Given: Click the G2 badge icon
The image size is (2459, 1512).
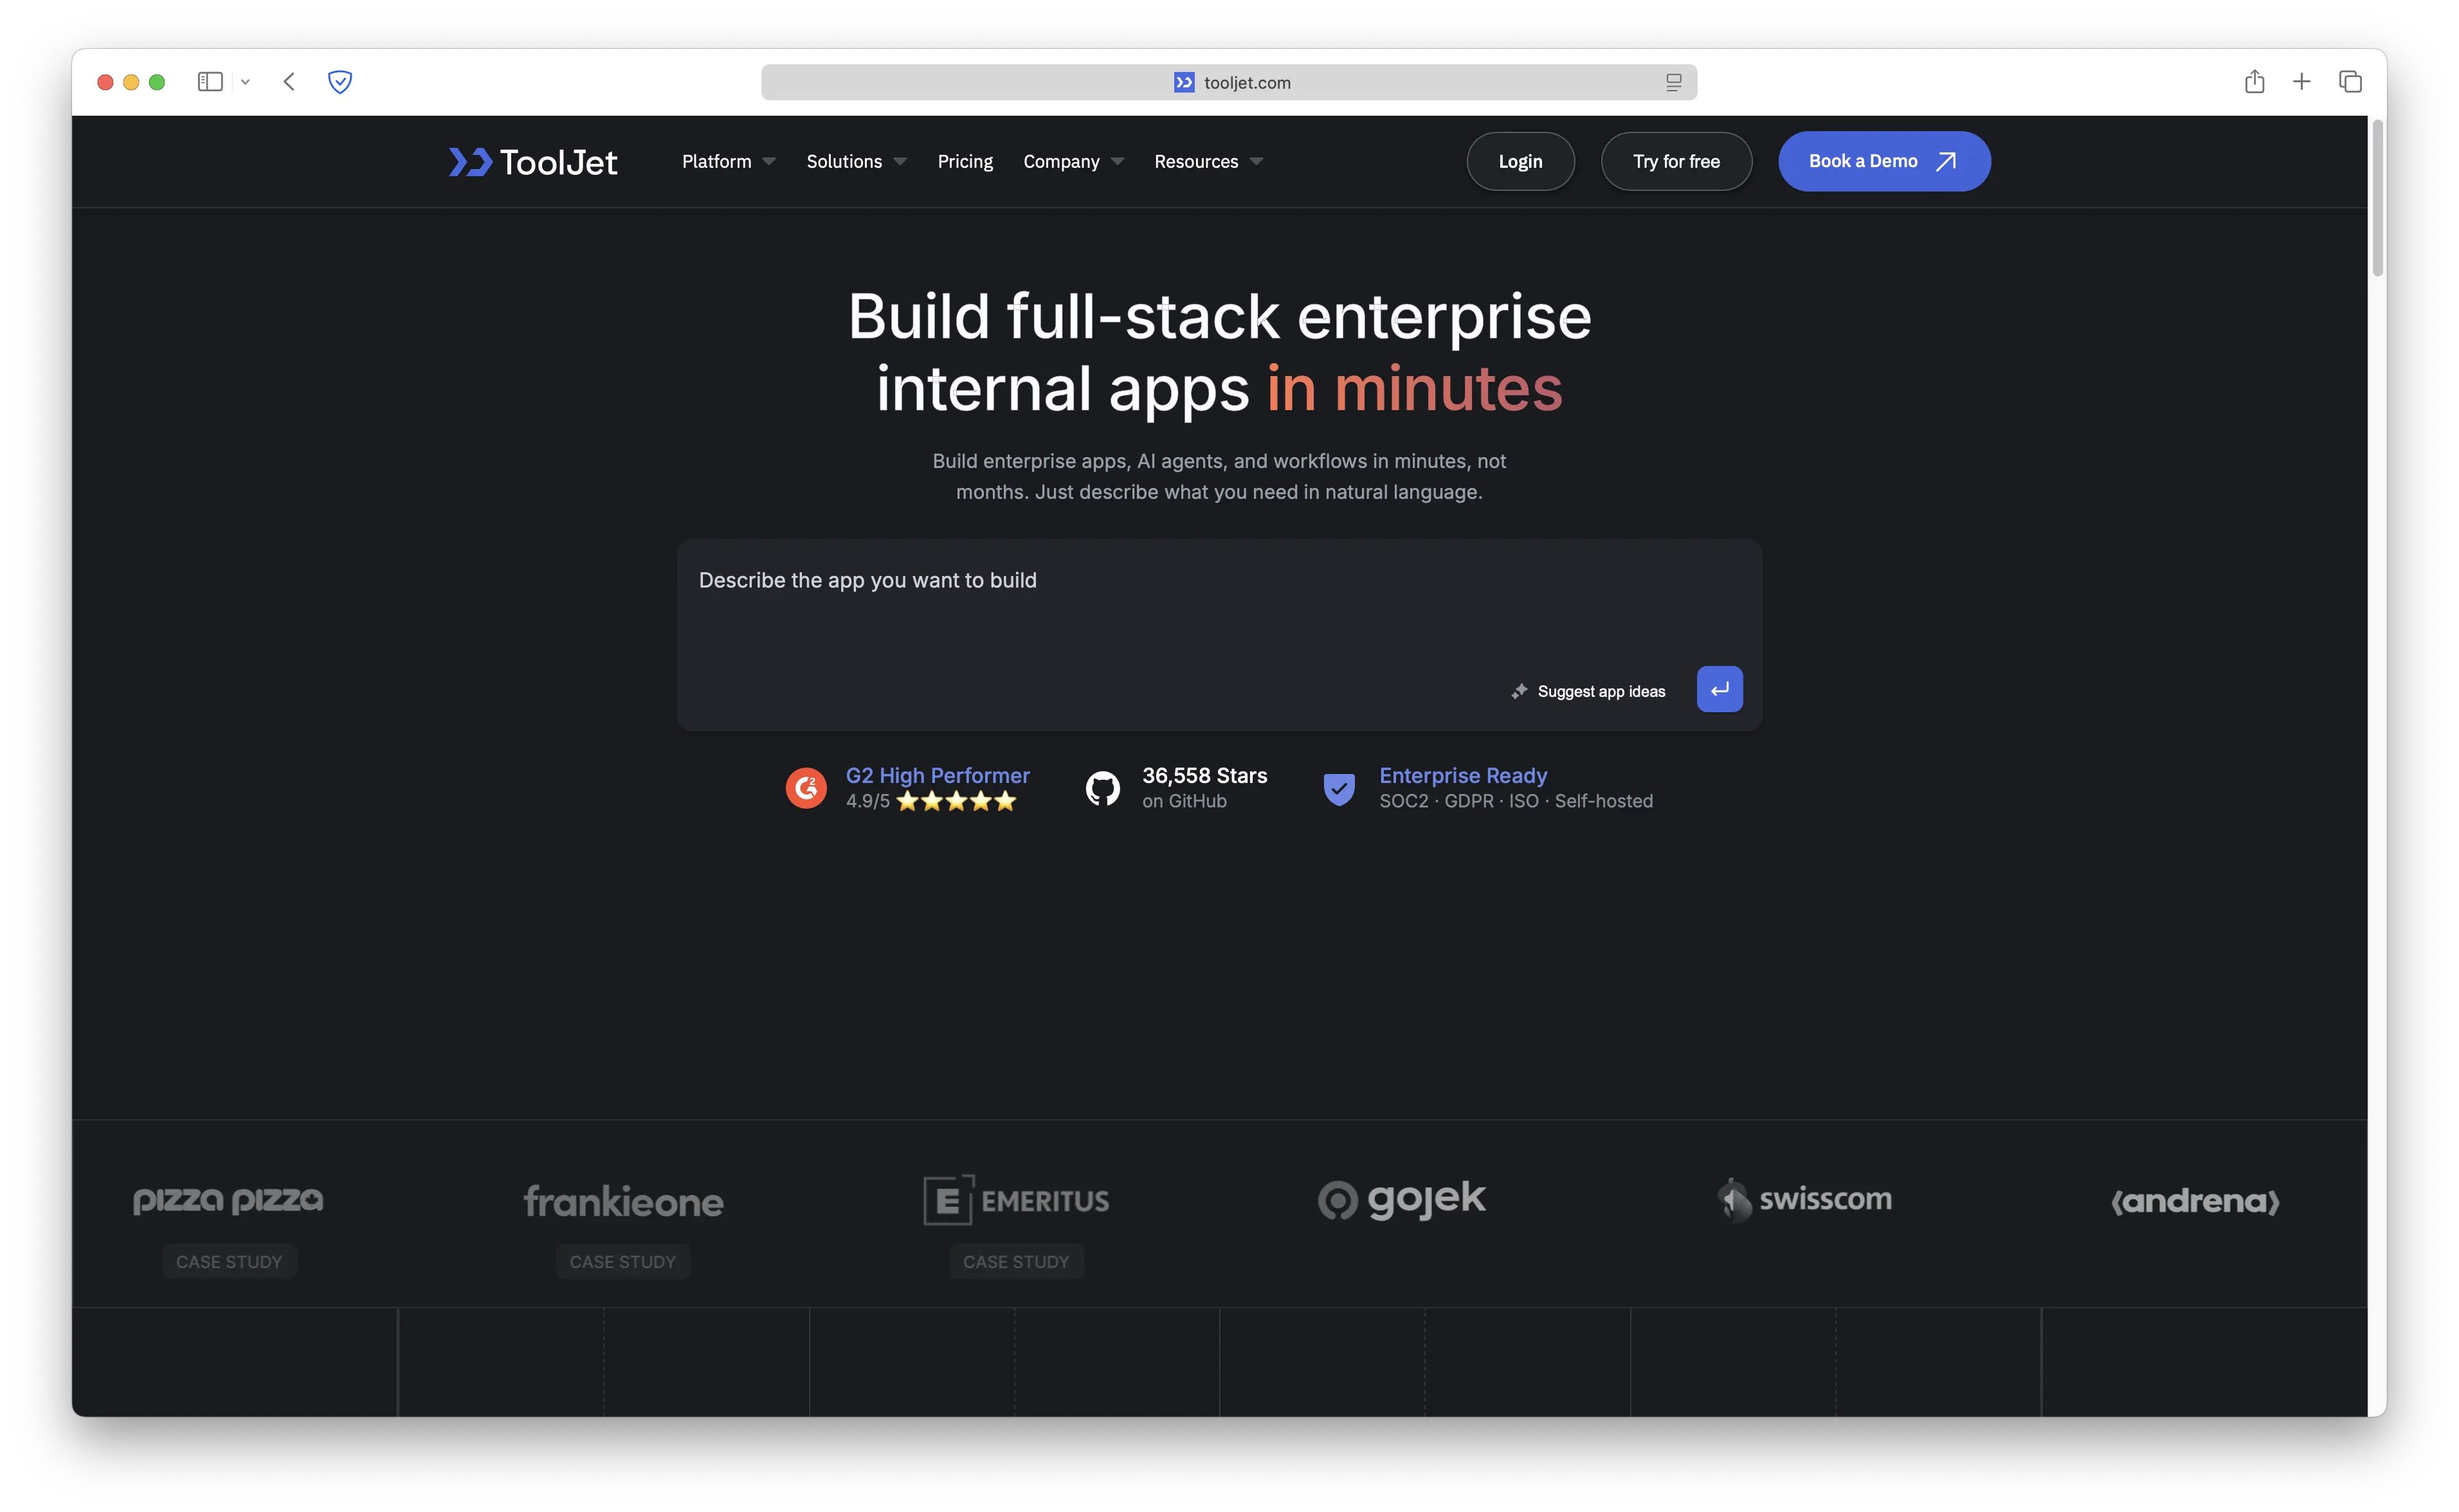Looking at the screenshot, I should coord(806,788).
